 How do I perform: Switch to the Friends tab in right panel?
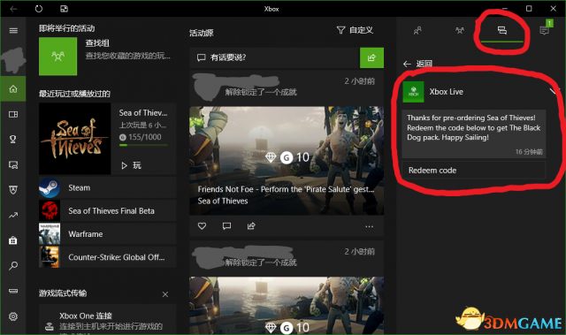pos(417,31)
